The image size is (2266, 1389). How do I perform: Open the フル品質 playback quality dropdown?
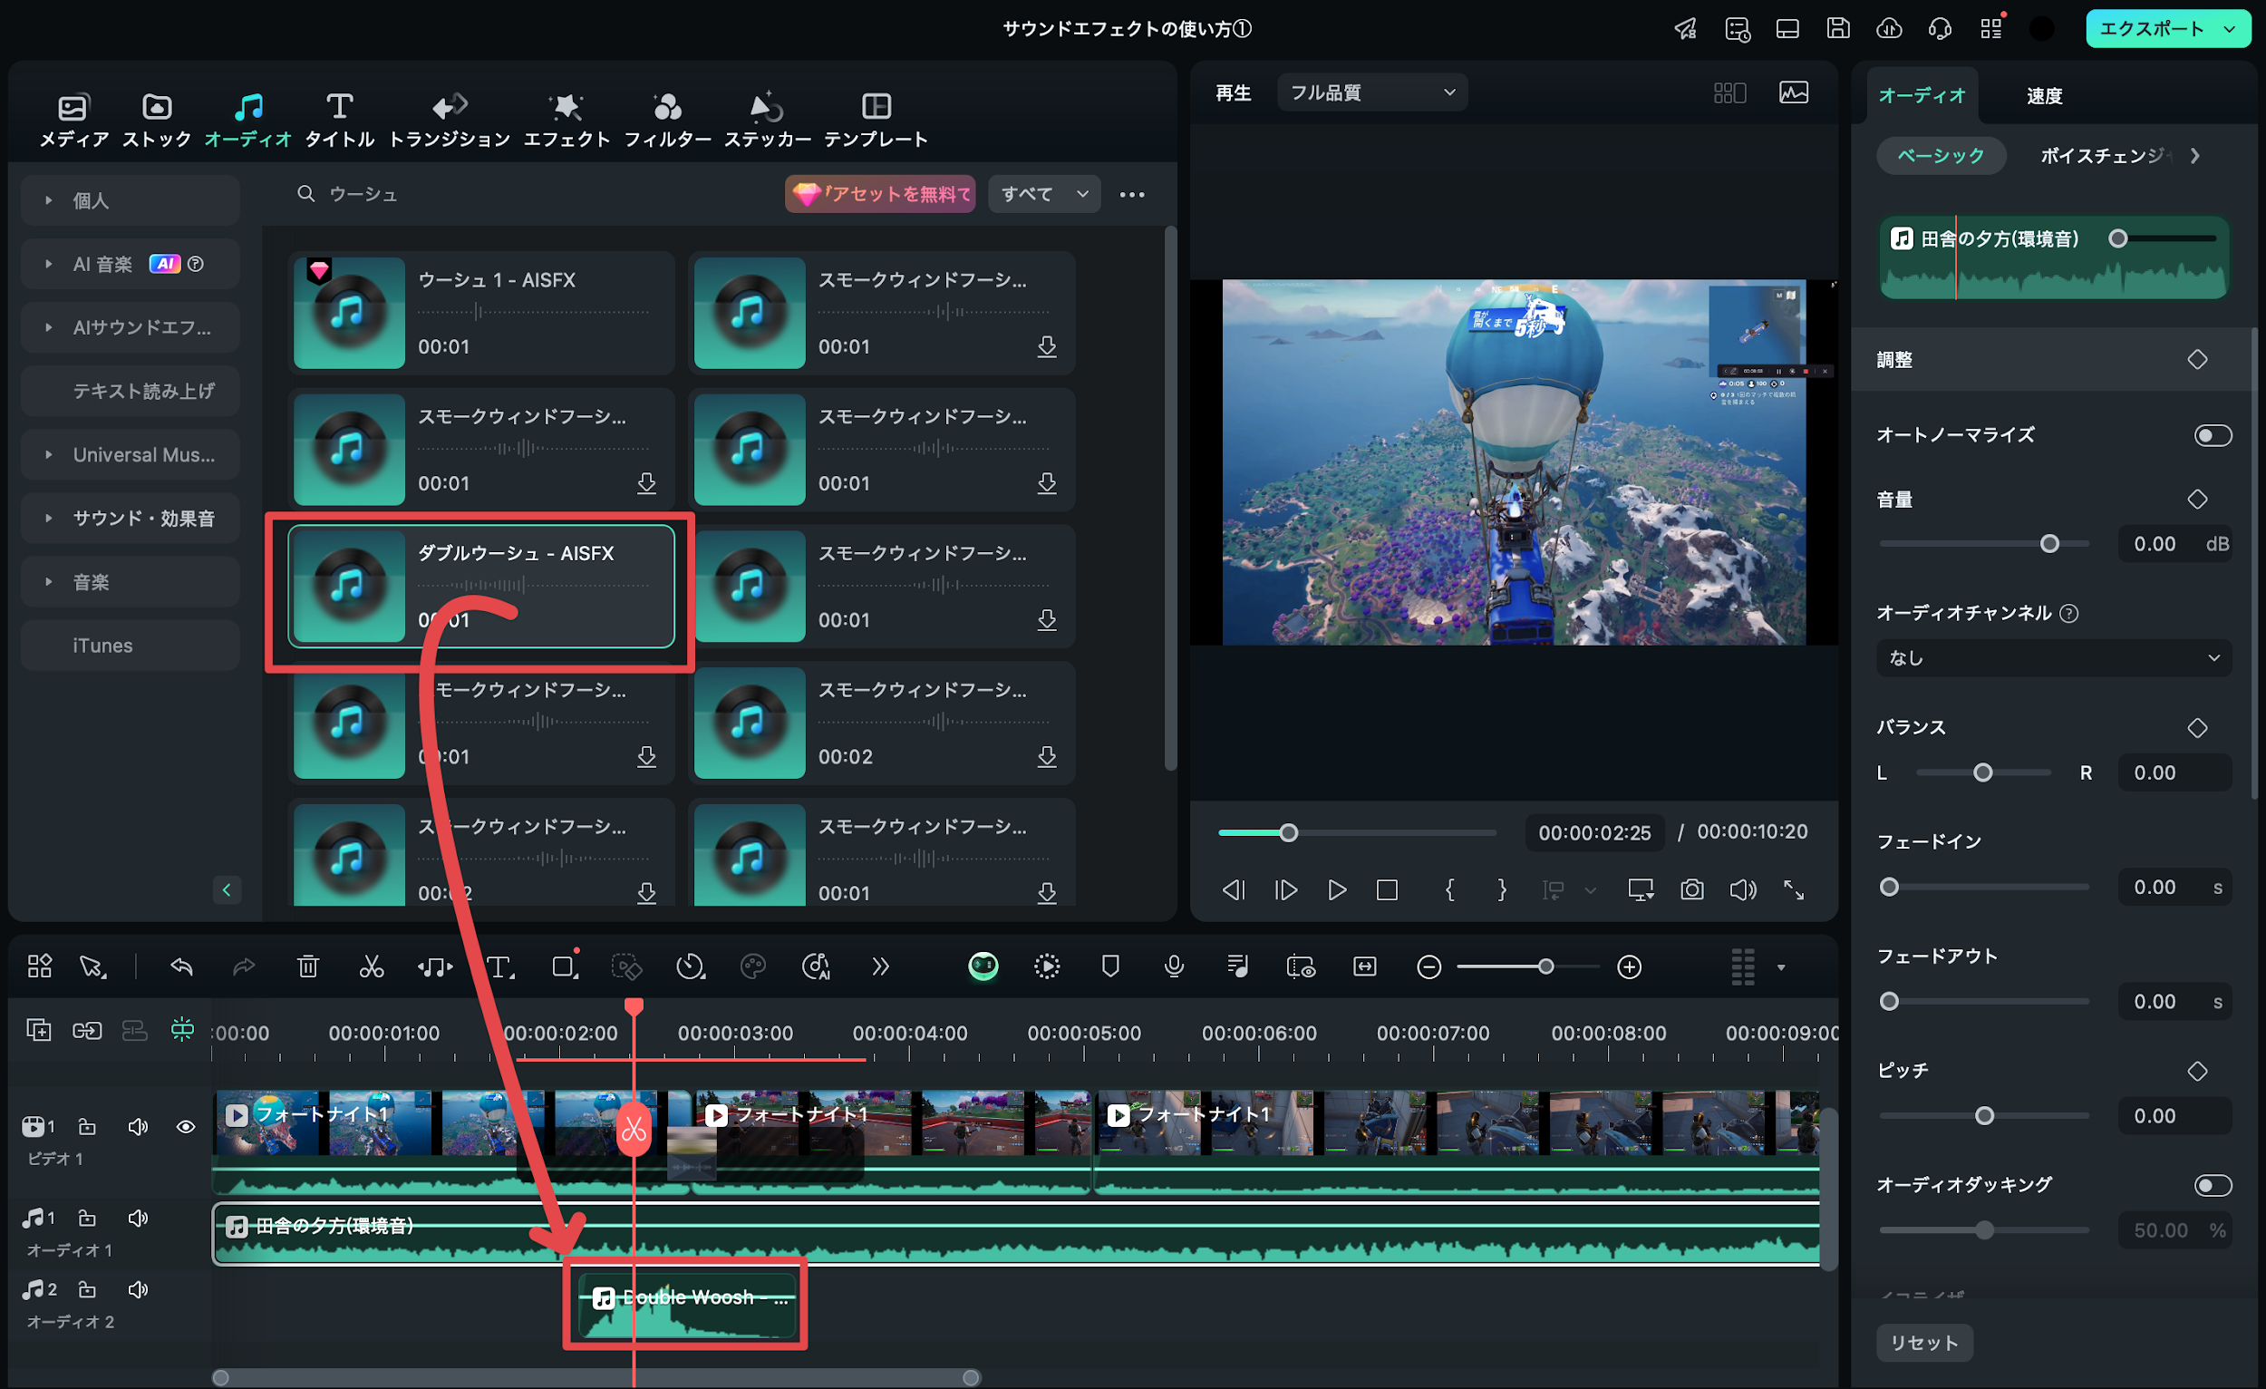1372,92
